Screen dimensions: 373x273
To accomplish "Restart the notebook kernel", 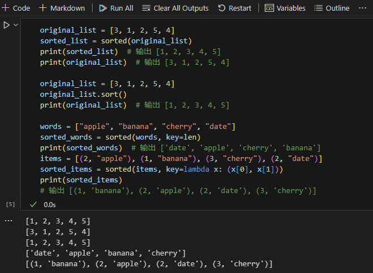I will (235, 8).
